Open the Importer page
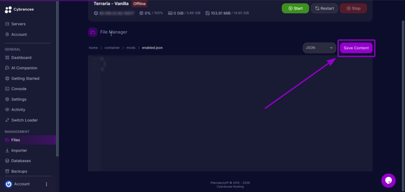The height and width of the screenshot is (192, 405). (19, 151)
